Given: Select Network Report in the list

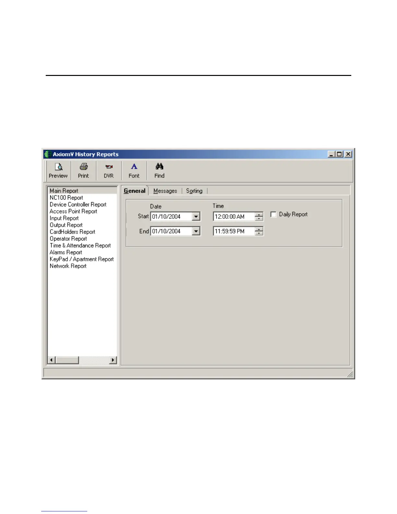Looking at the screenshot, I should click(x=68, y=266).
